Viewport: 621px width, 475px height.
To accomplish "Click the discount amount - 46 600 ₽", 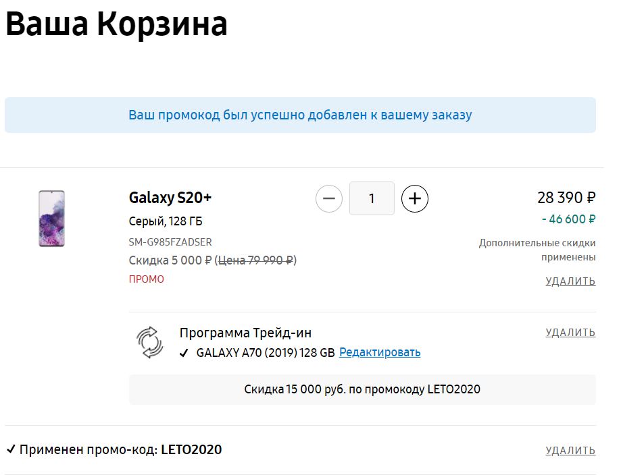I will pos(569,219).
